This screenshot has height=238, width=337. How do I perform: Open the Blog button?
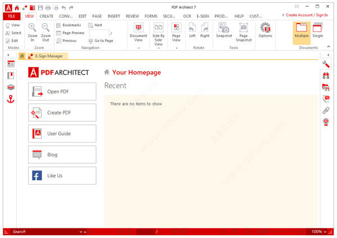[62, 155]
